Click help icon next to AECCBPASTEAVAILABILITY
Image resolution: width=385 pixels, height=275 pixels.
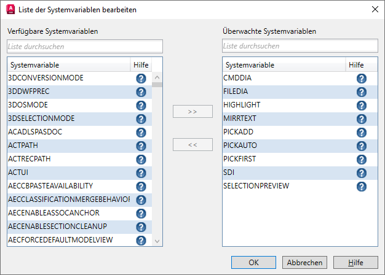click(141, 187)
